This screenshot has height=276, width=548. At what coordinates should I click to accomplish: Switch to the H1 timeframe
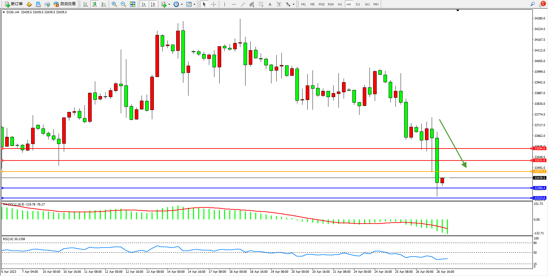[340, 4]
